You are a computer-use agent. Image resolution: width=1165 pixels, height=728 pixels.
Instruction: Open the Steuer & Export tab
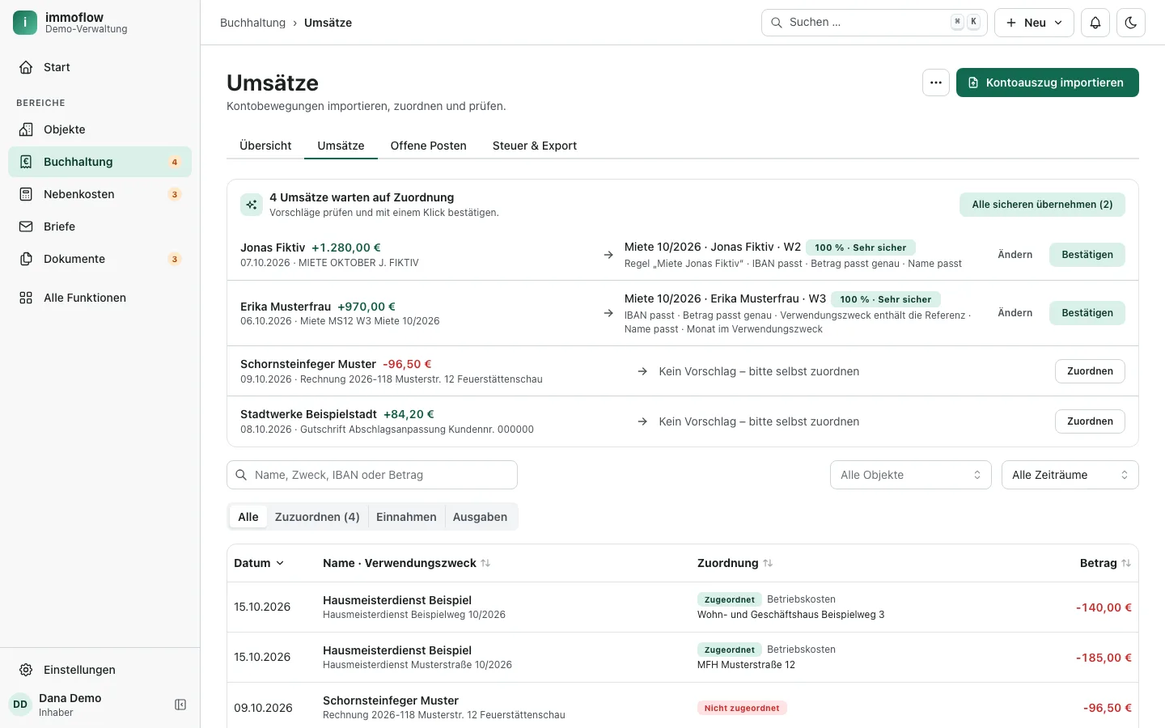click(x=535, y=146)
